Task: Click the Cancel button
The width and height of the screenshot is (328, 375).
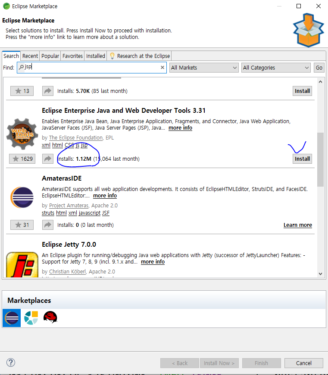Action: 304,363
